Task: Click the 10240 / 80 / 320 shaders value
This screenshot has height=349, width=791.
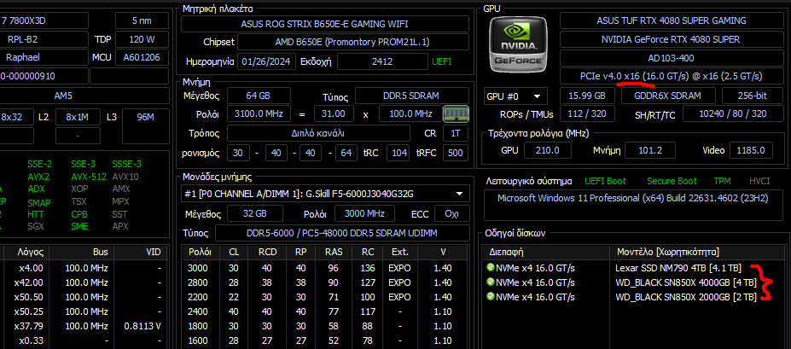Action: [733, 114]
